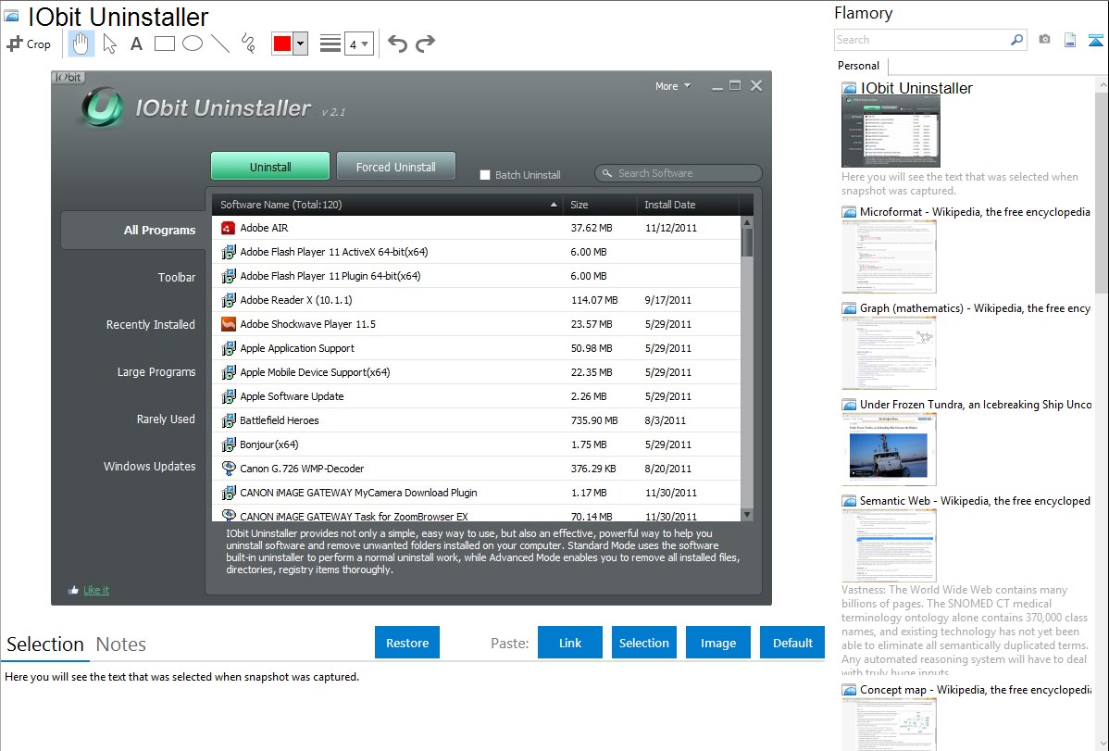Image resolution: width=1109 pixels, height=751 pixels.
Task: Click the program list scroll-up arrow
Action: click(747, 222)
